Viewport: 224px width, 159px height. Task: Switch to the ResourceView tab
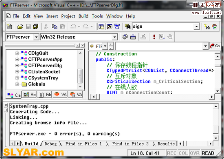pyautogui.click(x=29, y=95)
